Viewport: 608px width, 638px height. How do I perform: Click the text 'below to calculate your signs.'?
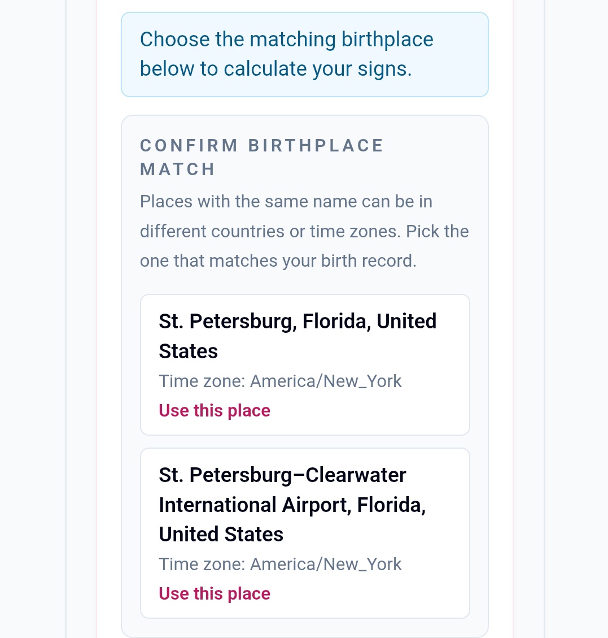point(276,69)
